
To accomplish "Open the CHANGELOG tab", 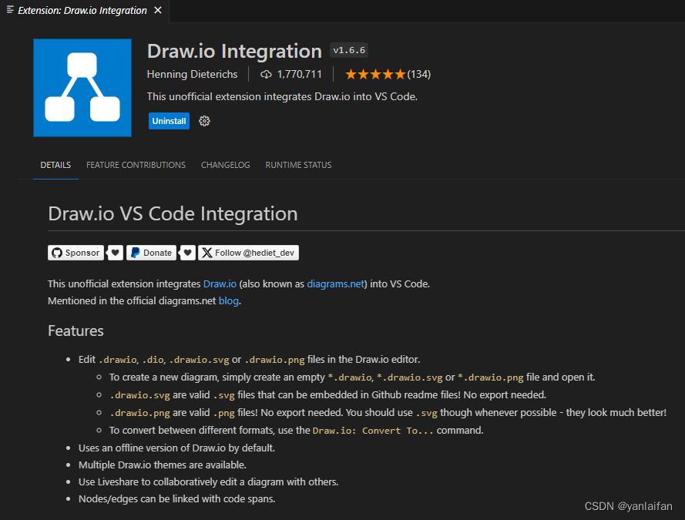I will pos(226,165).
